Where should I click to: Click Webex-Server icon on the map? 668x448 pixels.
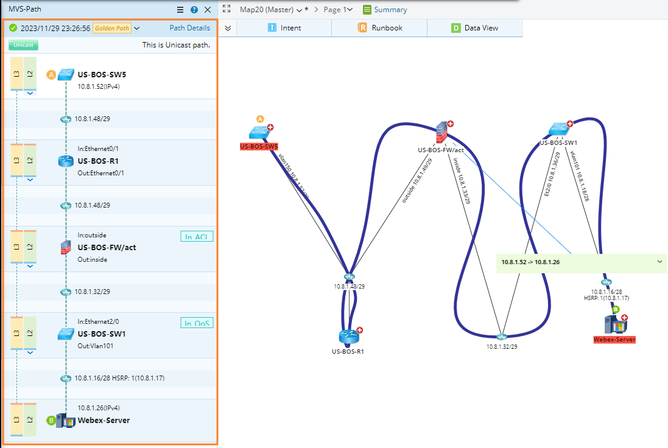coord(611,324)
